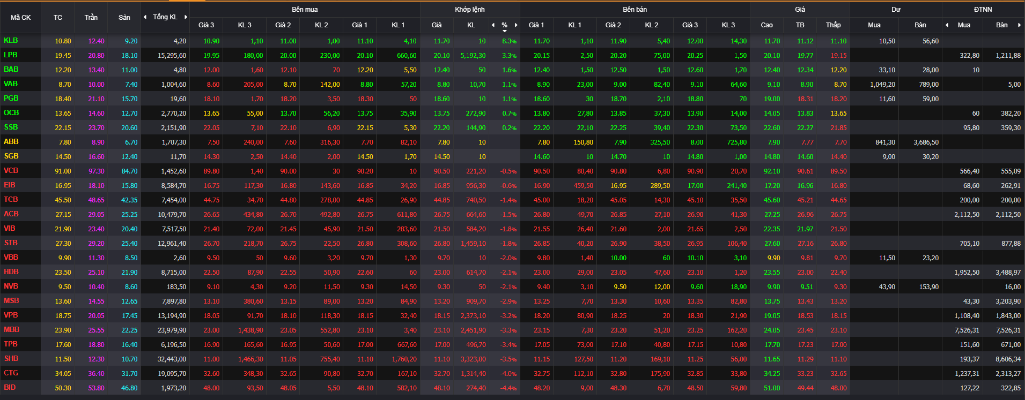Select the ACB ticker

(11, 214)
